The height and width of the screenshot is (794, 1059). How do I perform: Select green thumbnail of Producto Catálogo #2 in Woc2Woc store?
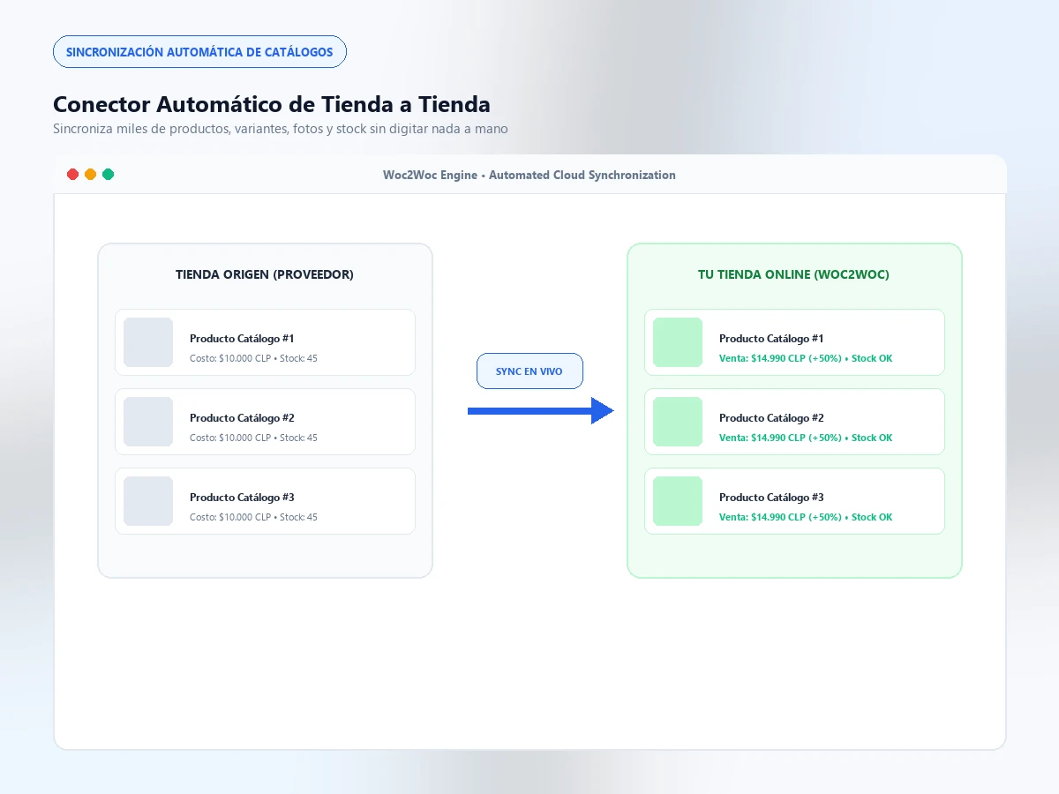click(x=678, y=422)
